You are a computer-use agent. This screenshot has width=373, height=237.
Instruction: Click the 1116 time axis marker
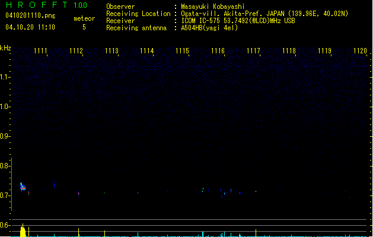tap(218, 51)
